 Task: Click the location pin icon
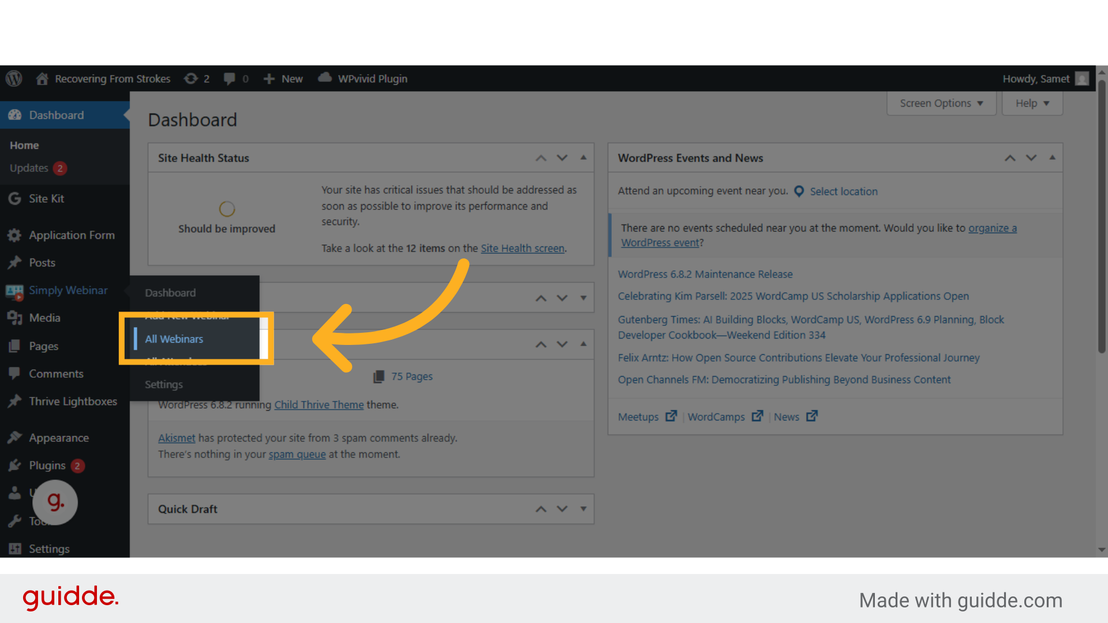pyautogui.click(x=799, y=192)
